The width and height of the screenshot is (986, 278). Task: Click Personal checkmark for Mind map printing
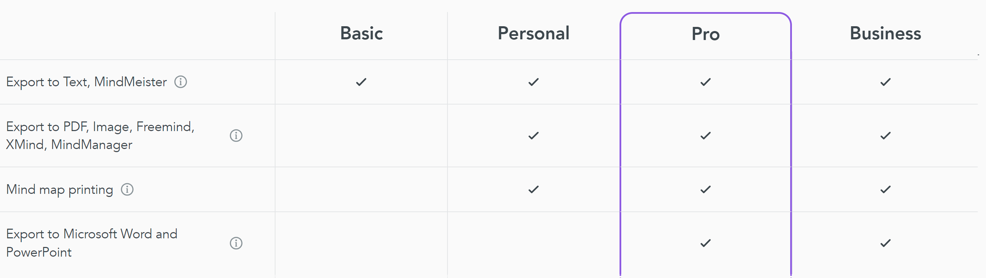pos(534,190)
